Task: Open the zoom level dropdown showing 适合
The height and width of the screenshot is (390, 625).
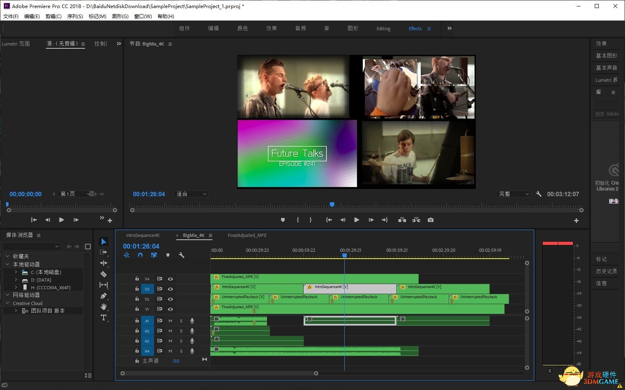Action: [191, 194]
